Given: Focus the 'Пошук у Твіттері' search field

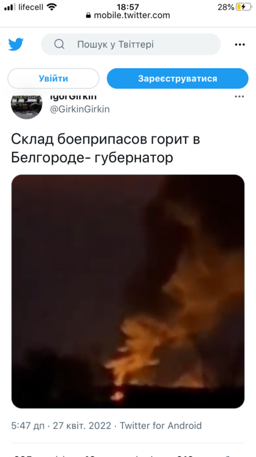Looking at the screenshot, I should click(131, 44).
